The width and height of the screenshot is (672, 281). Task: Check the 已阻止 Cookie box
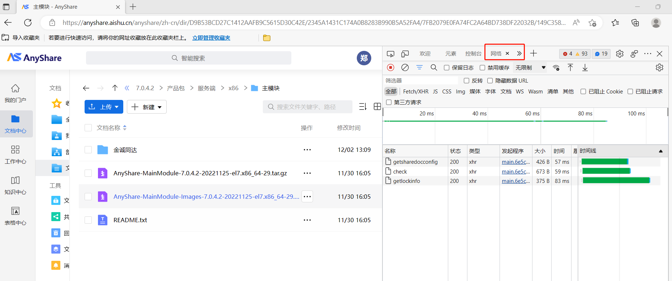click(x=583, y=92)
